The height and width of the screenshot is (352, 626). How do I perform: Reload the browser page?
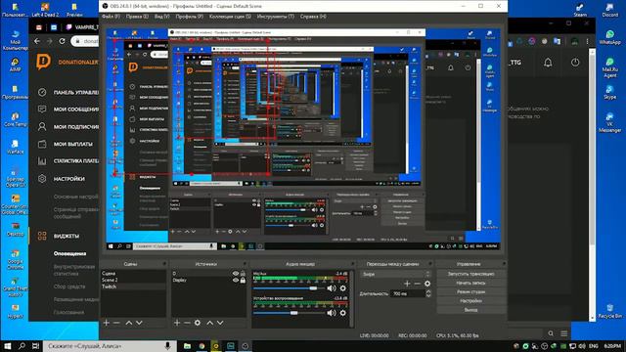pyautogui.click(x=62, y=41)
